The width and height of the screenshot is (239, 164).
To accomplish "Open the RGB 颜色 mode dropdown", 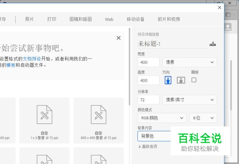I will pyautogui.click(x=162, y=118).
